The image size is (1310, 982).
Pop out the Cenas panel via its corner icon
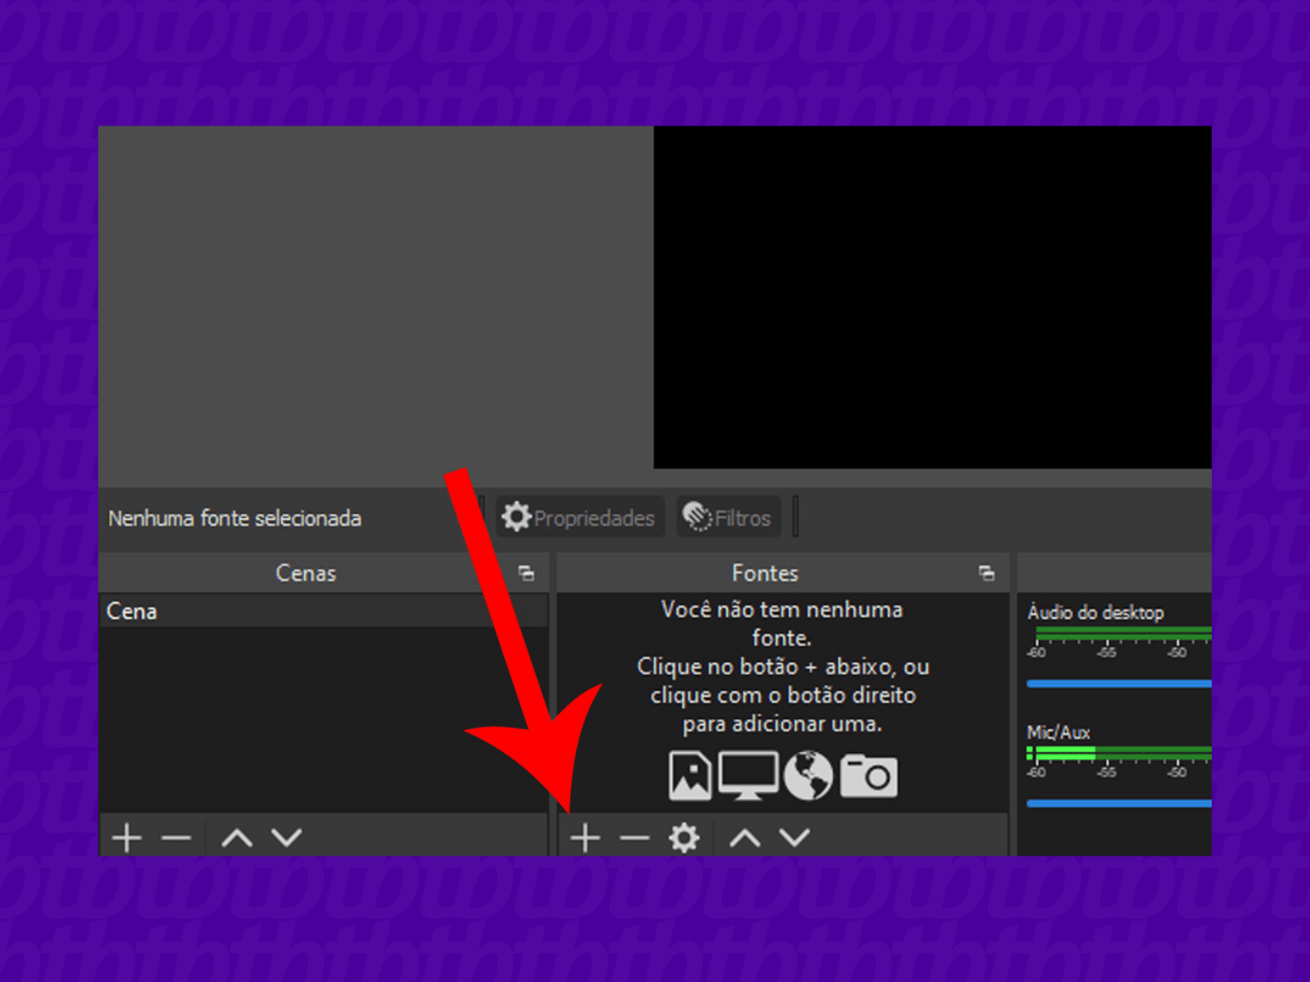(526, 573)
